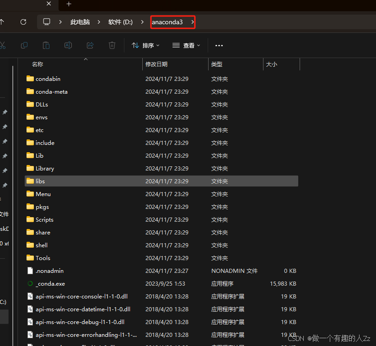This screenshot has width=376, height=346.
Task: Sort by the 大小 column header
Action: click(271, 64)
